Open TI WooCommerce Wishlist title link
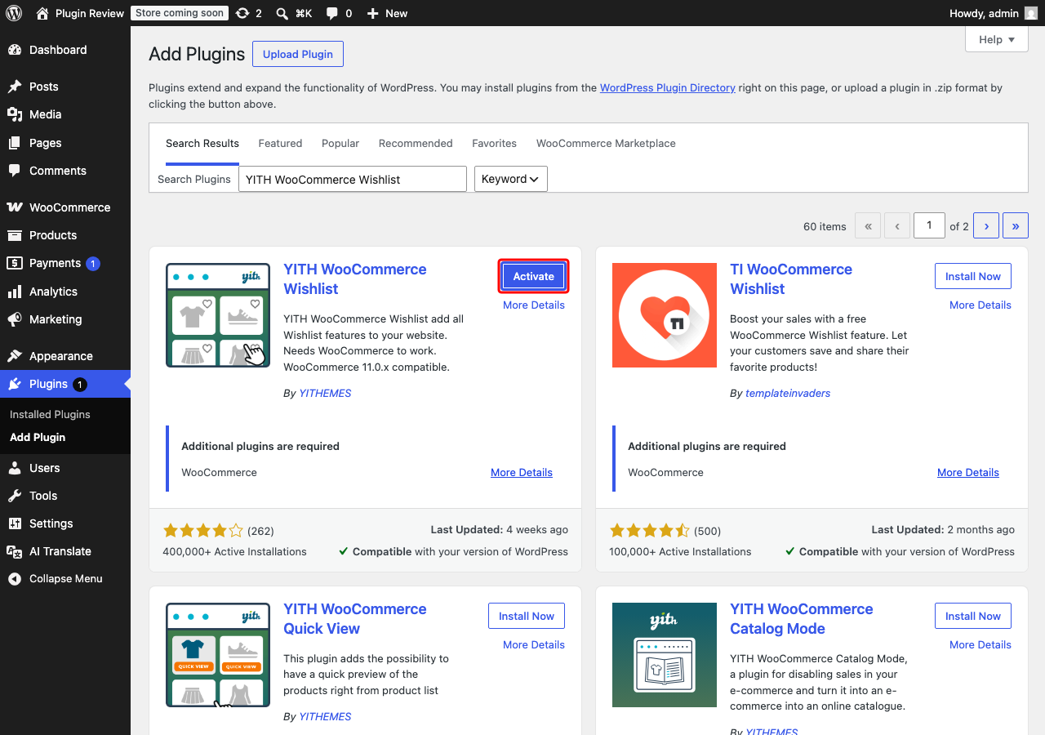The width and height of the screenshot is (1045, 735). click(791, 279)
